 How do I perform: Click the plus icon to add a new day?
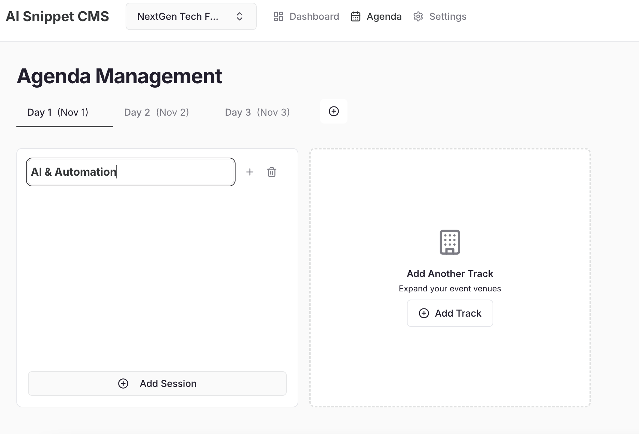click(x=333, y=111)
